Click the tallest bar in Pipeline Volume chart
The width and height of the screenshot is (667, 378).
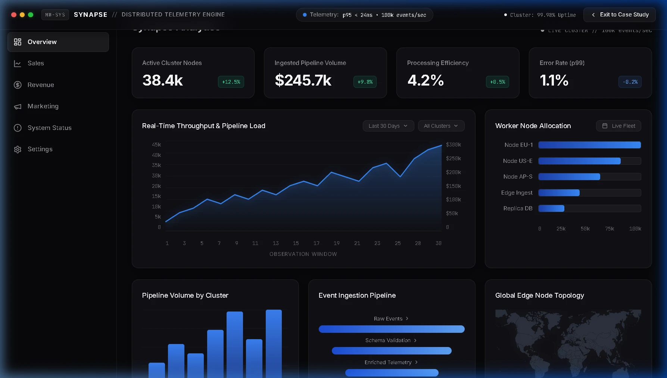(x=274, y=344)
